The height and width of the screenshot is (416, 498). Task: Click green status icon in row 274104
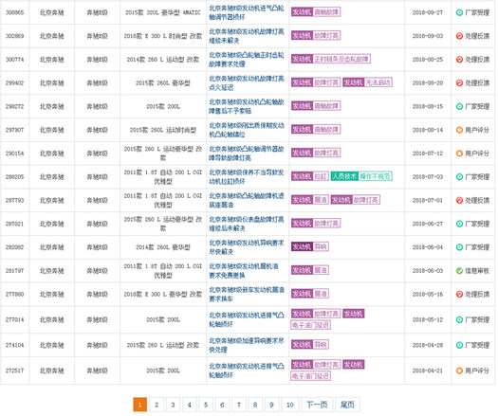[459, 345]
